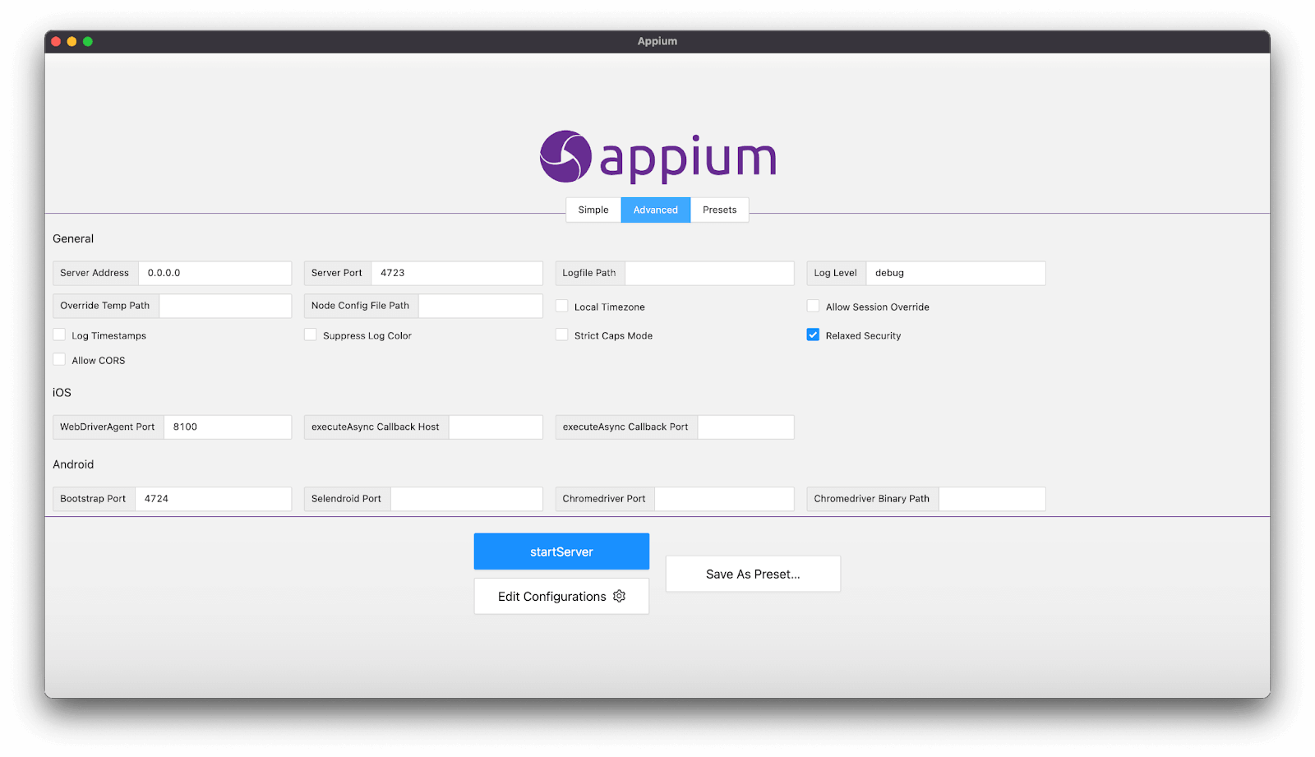Disable the Relaxed Security checkbox
Viewport: 1315px width, 757px height.
[x=813, y=335]
